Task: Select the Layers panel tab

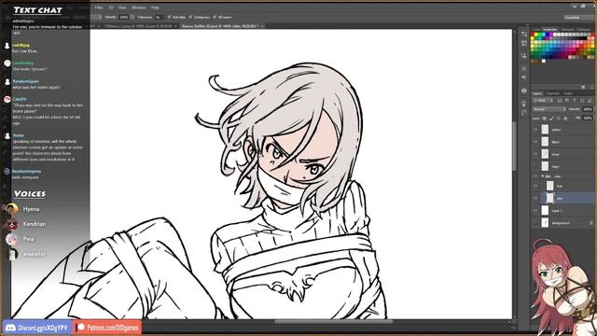Action: coord(537,93)
